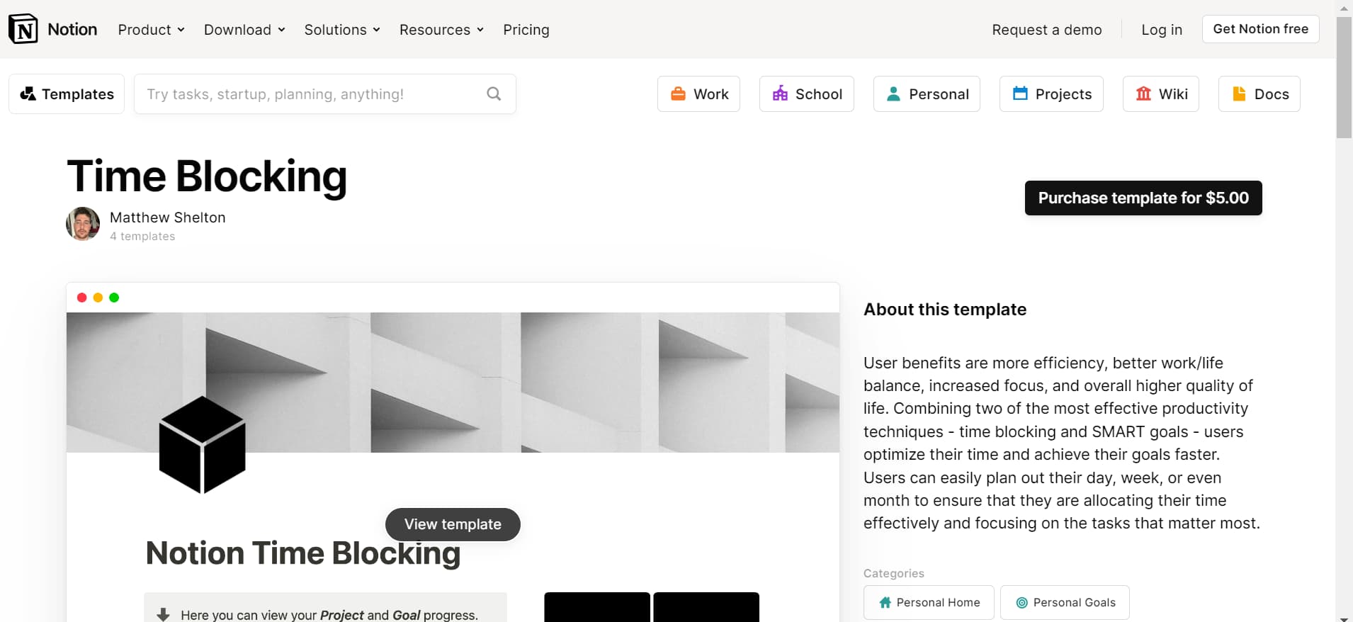The image size is (1353, 622).
Task: Go to the Pricing page
Action: (x=526, y=30)
